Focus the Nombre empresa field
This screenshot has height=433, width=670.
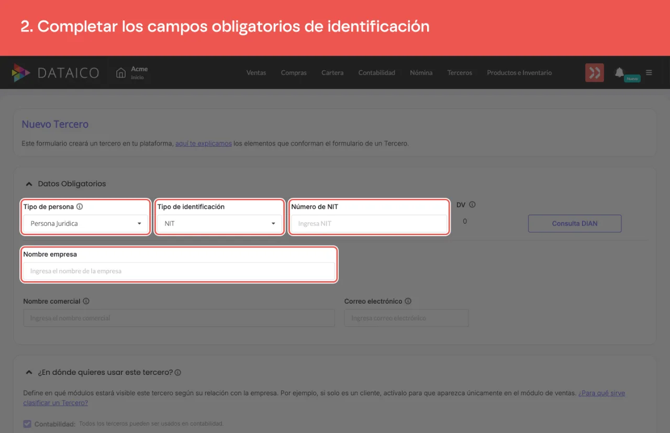click(179, 271)
